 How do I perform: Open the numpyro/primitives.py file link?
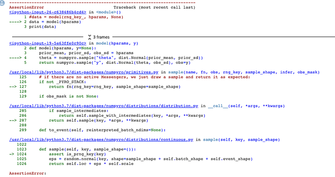coord(84,72)
